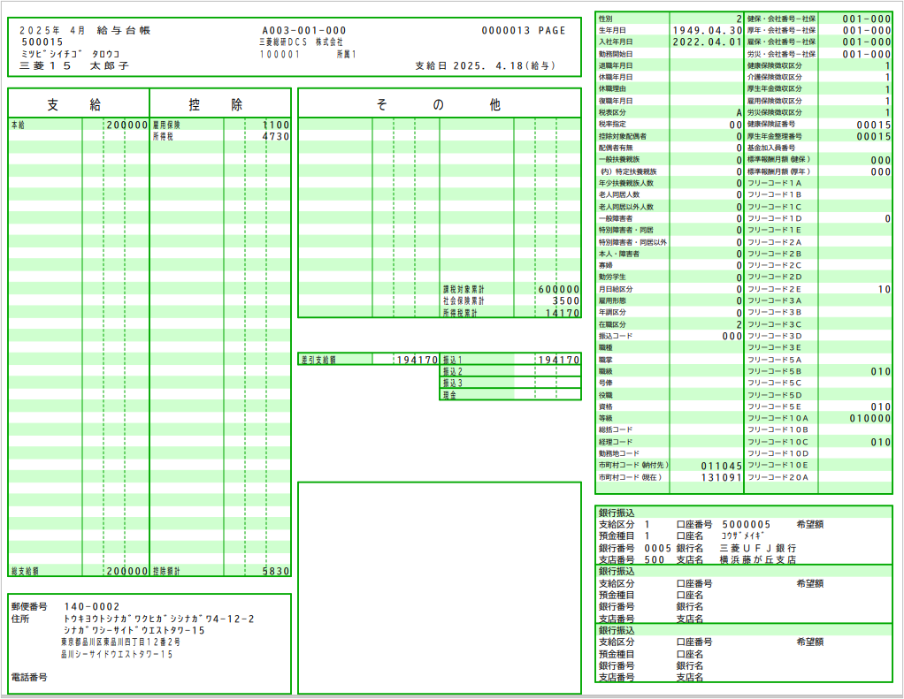Click the title '2025年 4月 給与台帳'
The height and width of the screenshot is (699, 904).
85,31
